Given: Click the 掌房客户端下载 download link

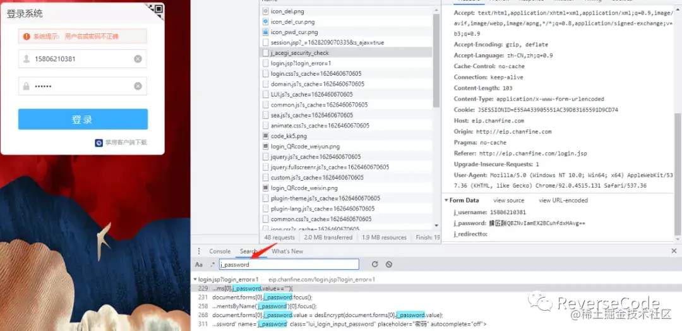Looking at the screenshot, I should [126, 142].
